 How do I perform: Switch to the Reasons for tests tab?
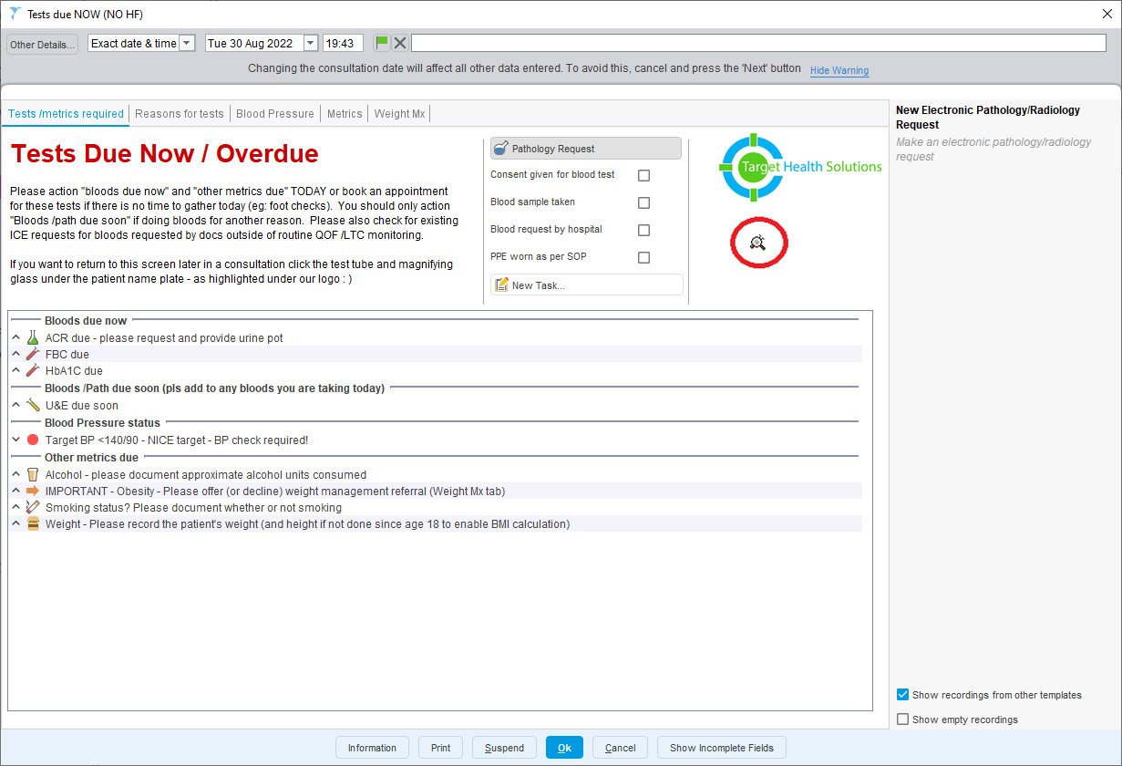180,114
